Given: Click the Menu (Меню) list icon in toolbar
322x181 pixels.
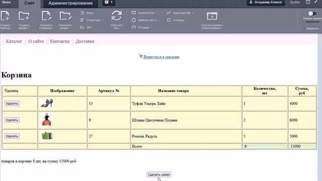Looking at the screenshot, I should (83, 13).
